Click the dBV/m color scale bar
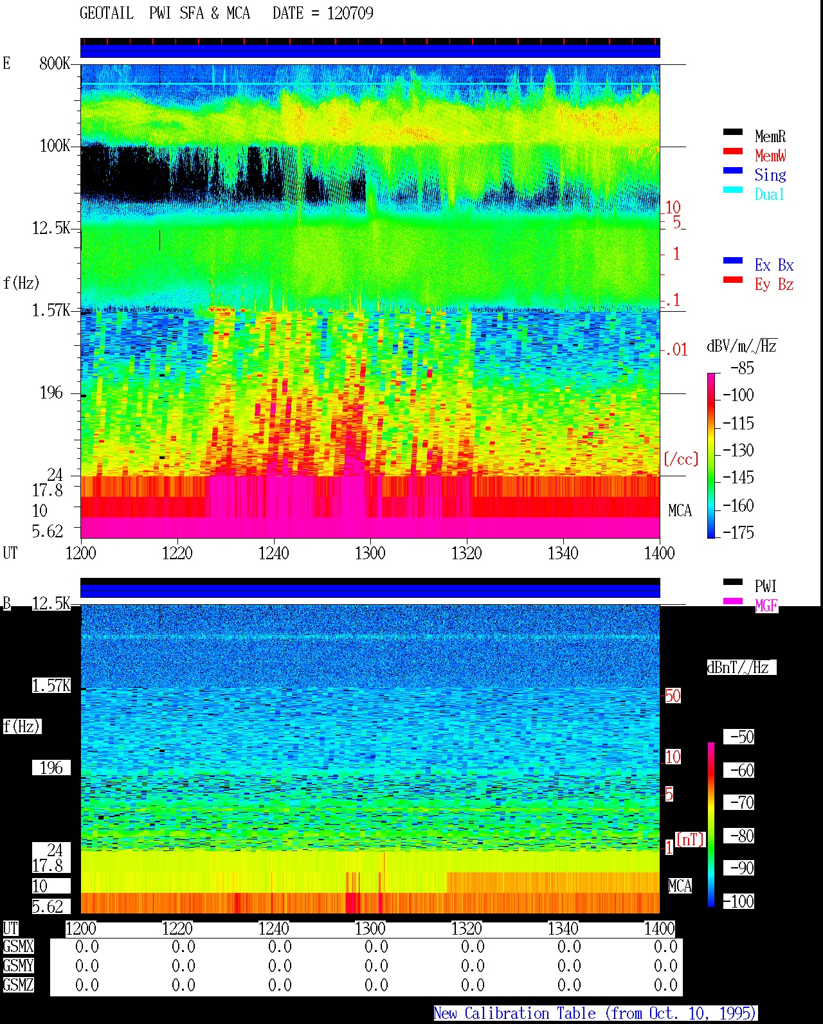This screenshot has width=823, height=1024. pos(711,455)
